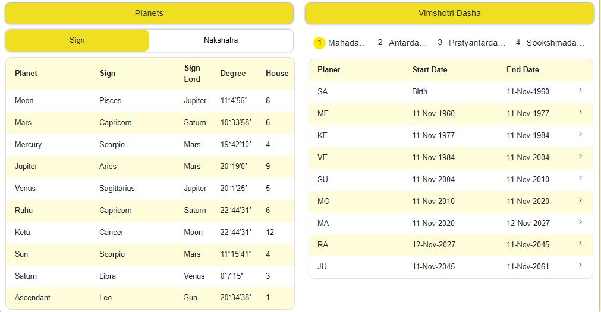Click the Ascendant row in the table

click(149, 297)
